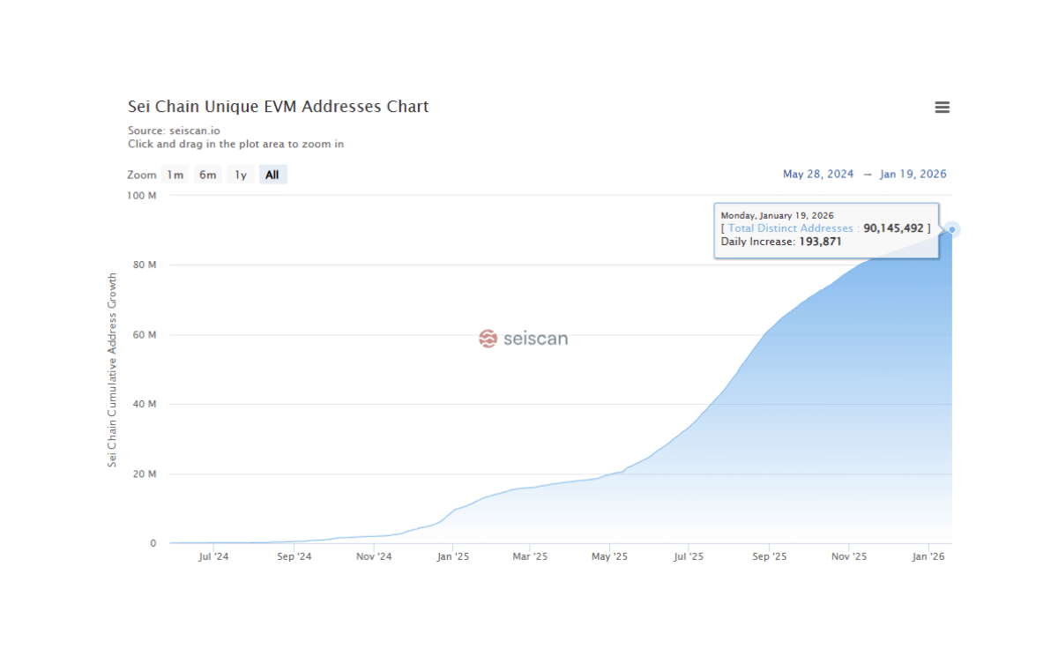
Task: Select the 1m zoom preset
Action: (175, 174)
